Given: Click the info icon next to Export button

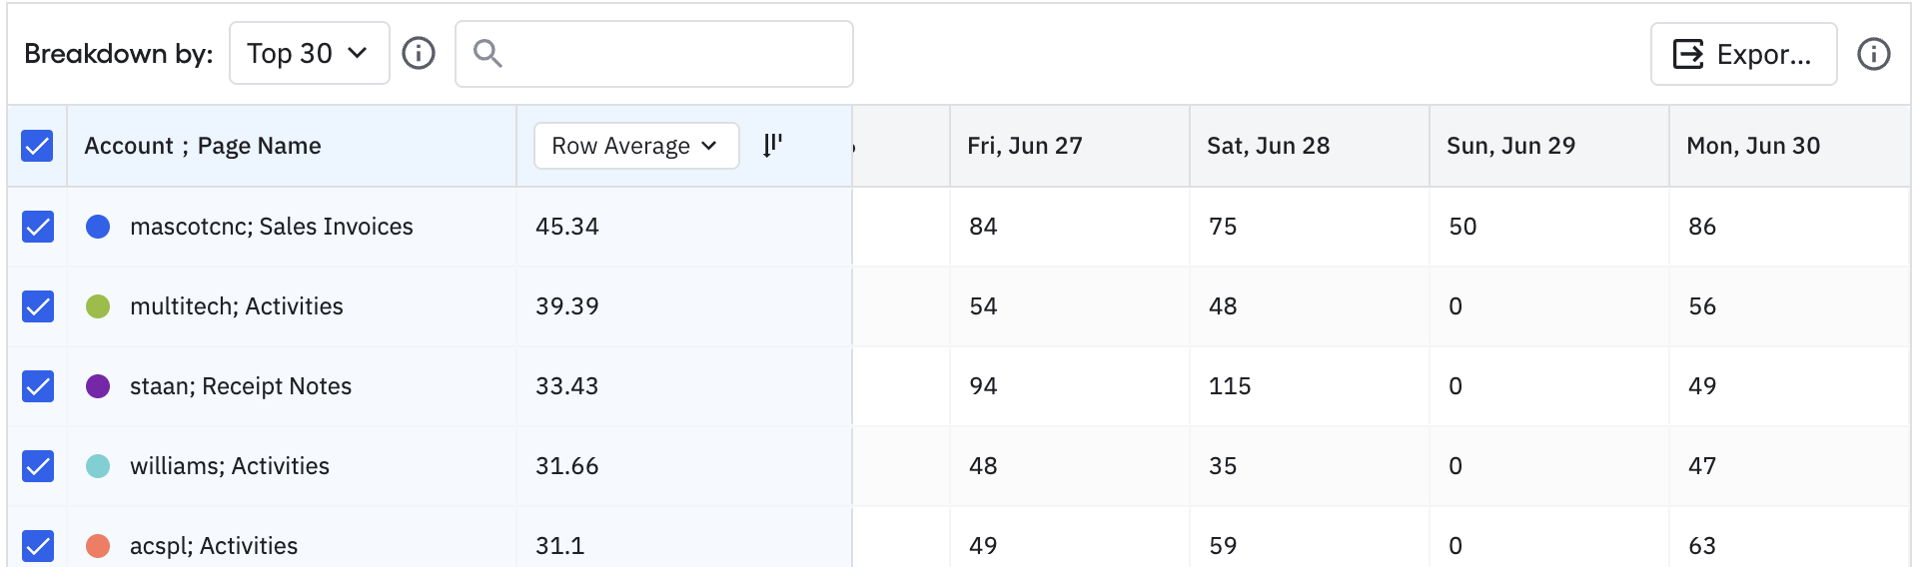Looking at the screenshot, I should 1873,54.
